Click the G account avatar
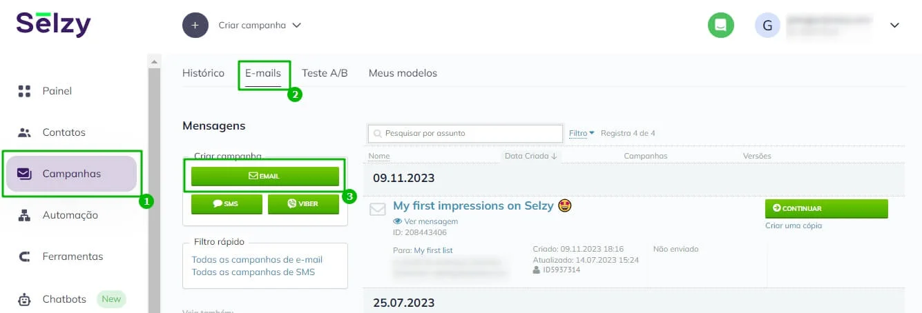 (x=767, y=26)
